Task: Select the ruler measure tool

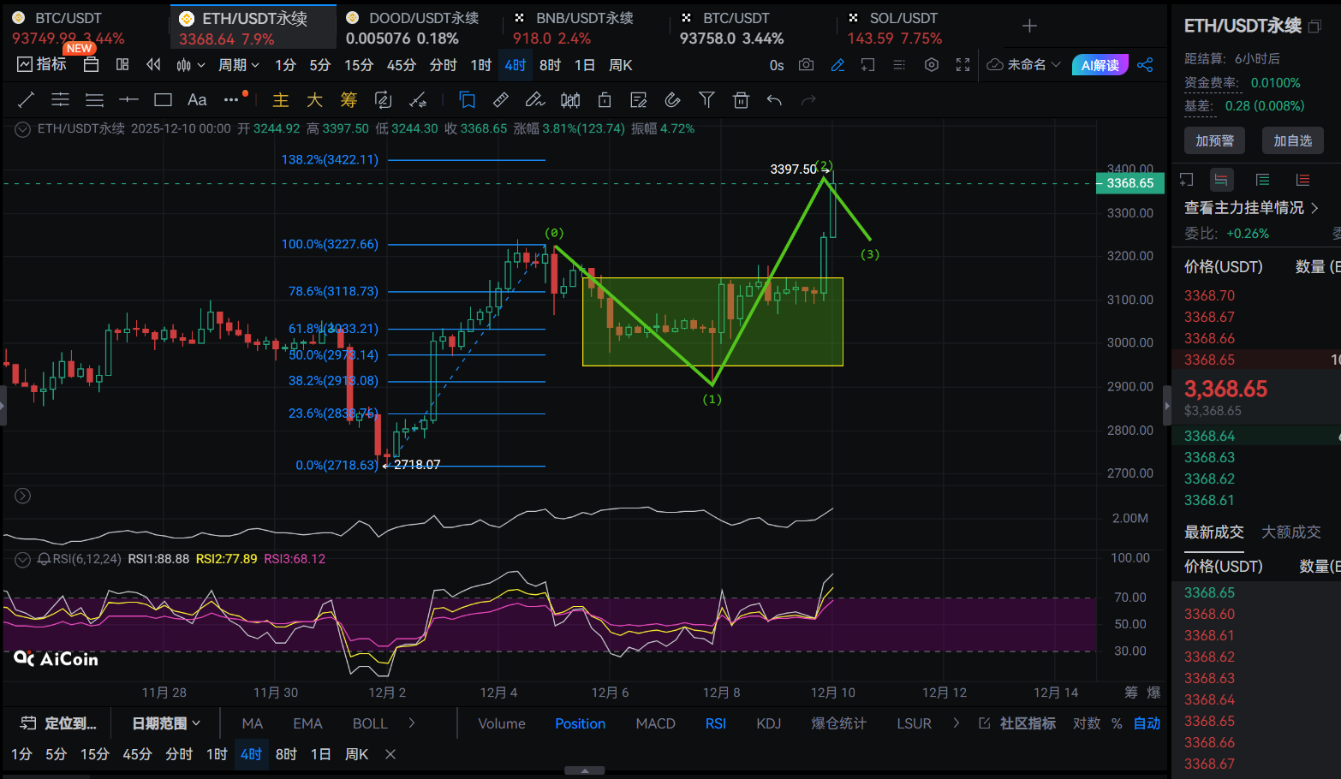Action: (x=501, y=100)
